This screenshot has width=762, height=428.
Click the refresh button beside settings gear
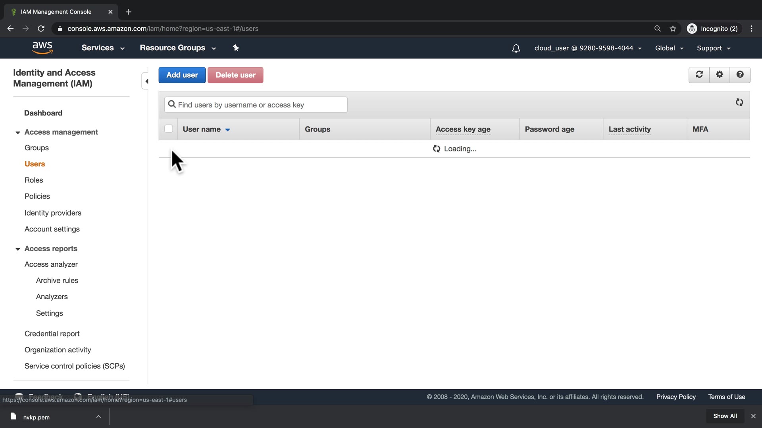tap(699, 75)
